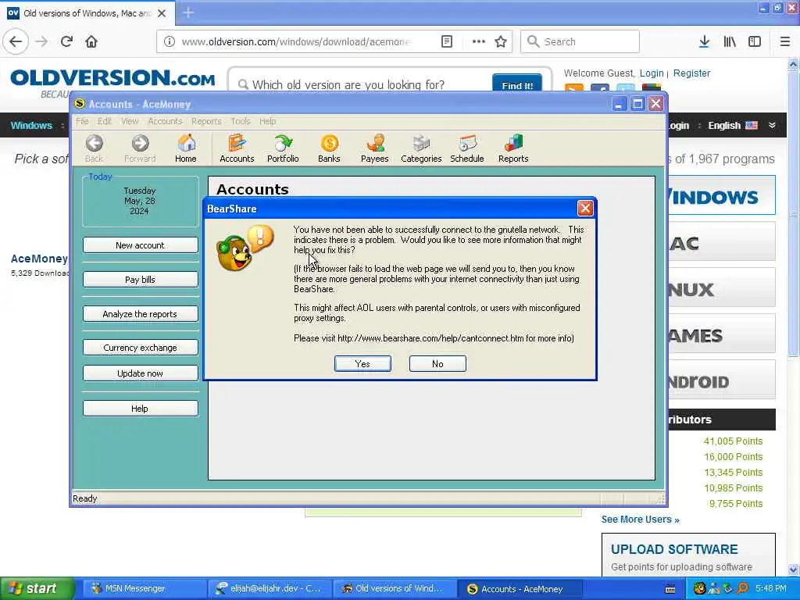
Task: Open the AceMoney Help menu
Action: [x=267, y=121]
